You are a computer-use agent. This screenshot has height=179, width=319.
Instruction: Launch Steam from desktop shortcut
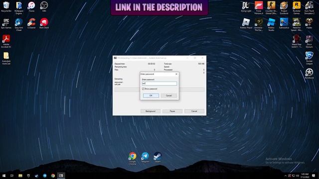coord(158,158)
